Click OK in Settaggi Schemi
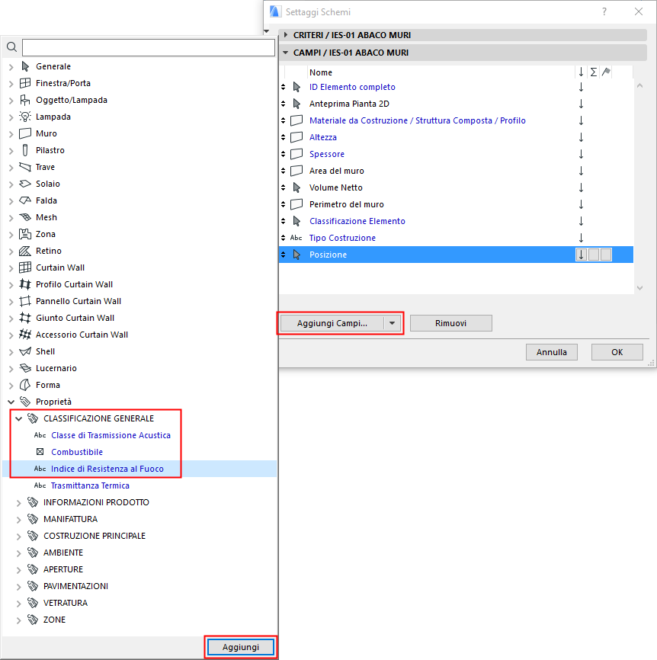The width and height of the screenshot is (657, 660). pyautogui.click(x=617, y=352)
